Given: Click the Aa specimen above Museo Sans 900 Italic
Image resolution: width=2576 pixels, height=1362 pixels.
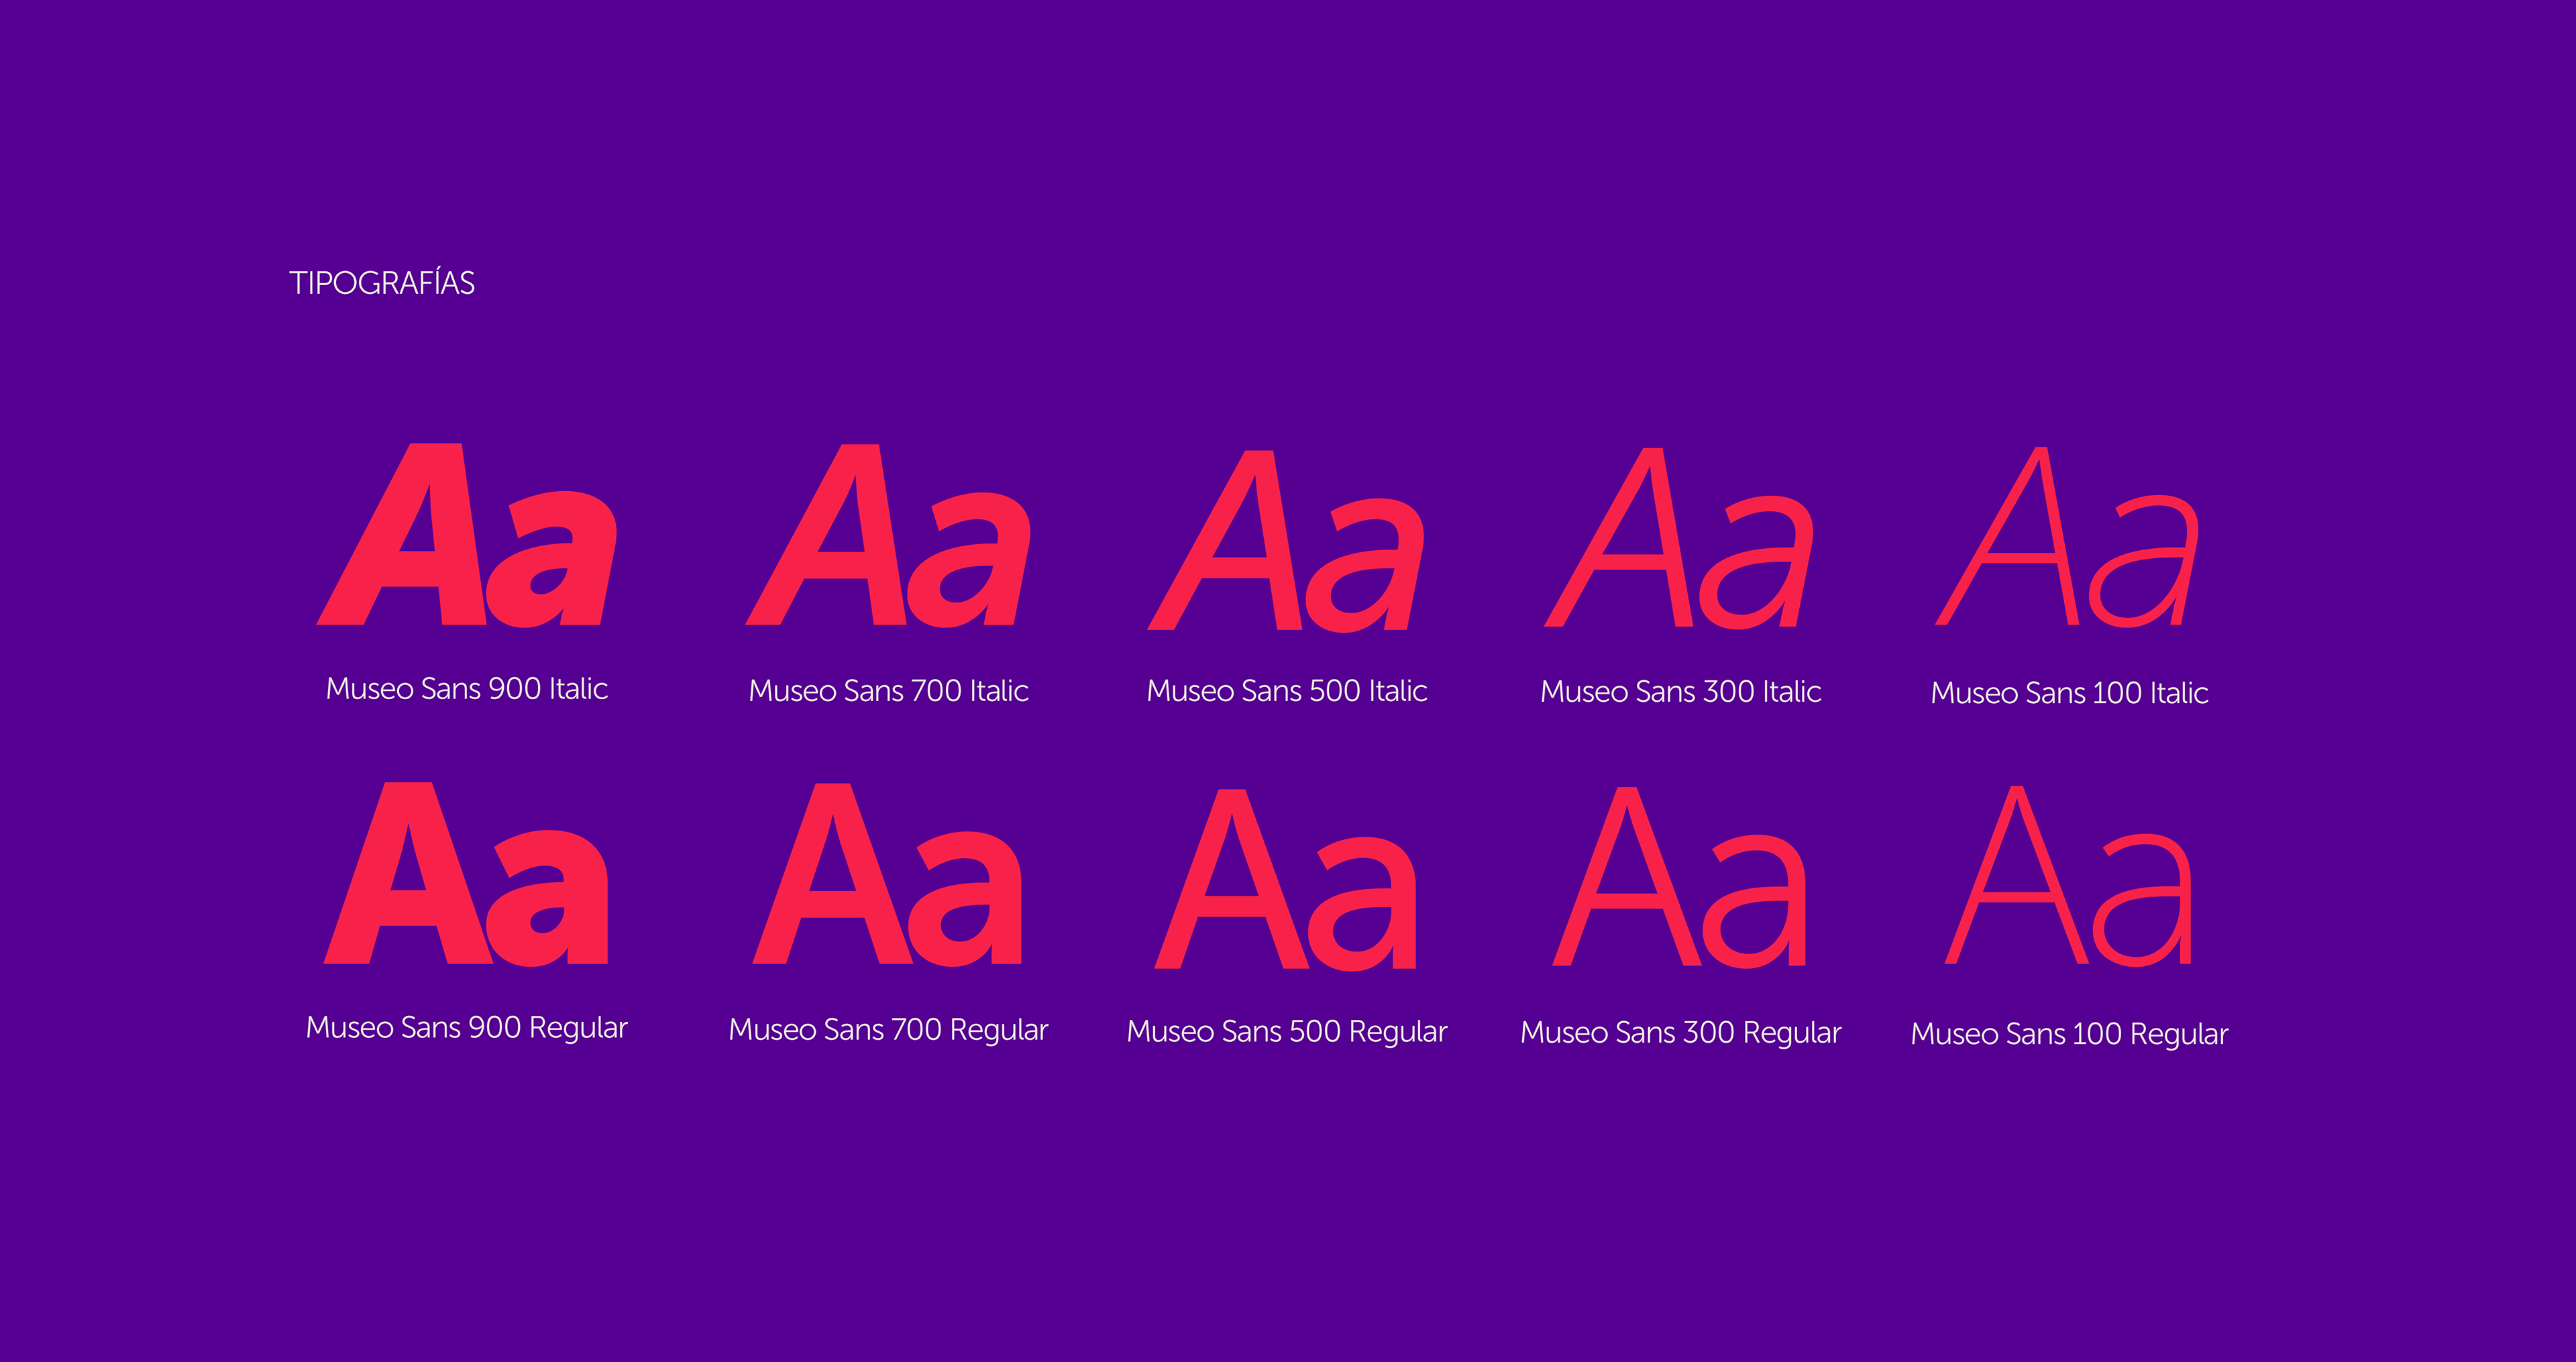Looking at the screenshot, I should tap(467, 536).
